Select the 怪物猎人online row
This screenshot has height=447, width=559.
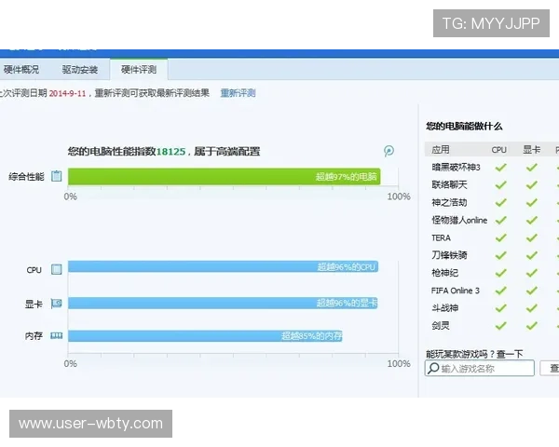[492, 220]
